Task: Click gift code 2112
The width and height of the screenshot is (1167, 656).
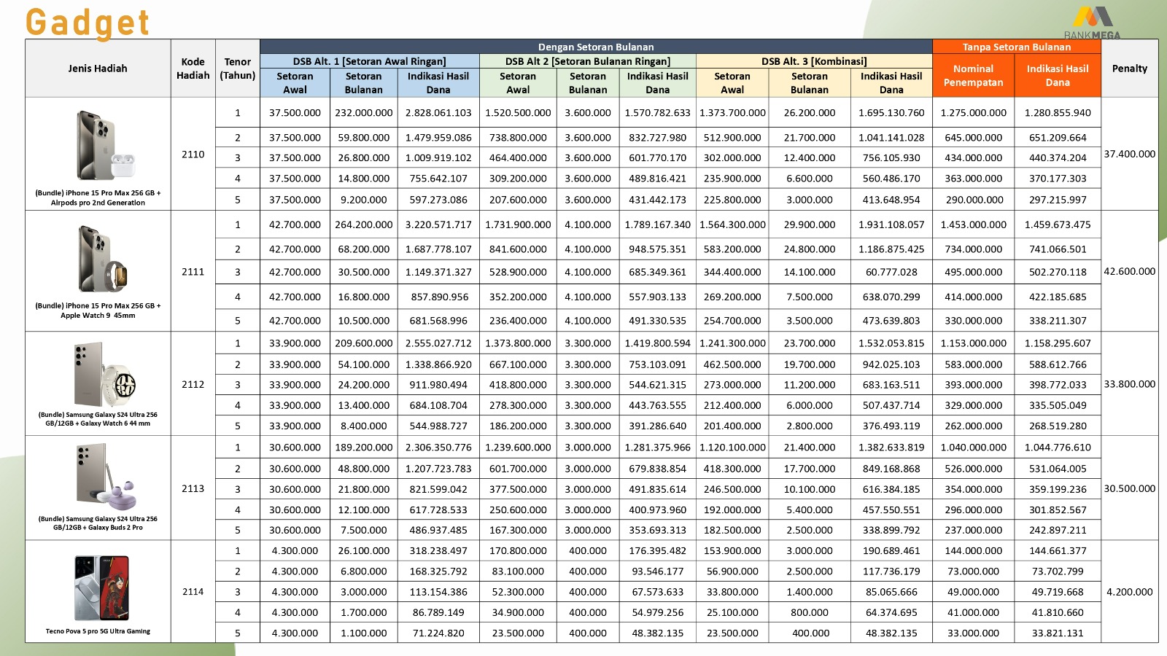Action: coord(193,385)
